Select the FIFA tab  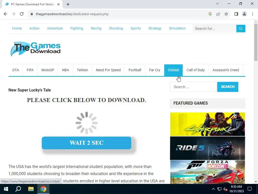(x=30, y=70)
